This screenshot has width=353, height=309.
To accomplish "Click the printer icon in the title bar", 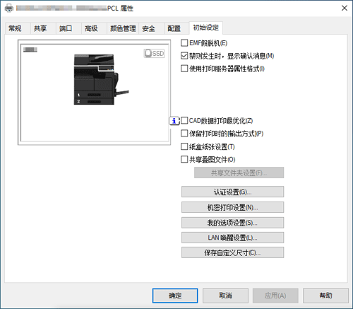I will (9, 8).
